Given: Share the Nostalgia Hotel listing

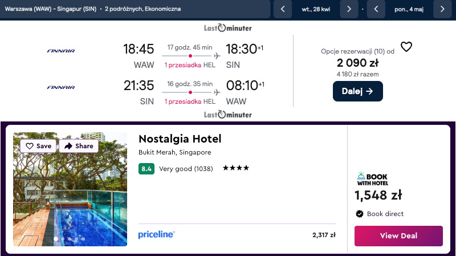Looking at the screenshot, I should pyautogui.click(x=79, y=146).
